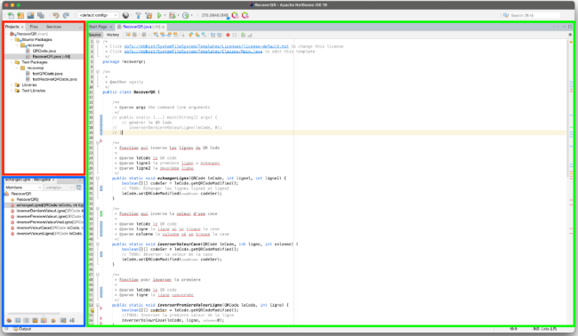
Task: Undo the last edit via toolbar
Action: point(56,15)
